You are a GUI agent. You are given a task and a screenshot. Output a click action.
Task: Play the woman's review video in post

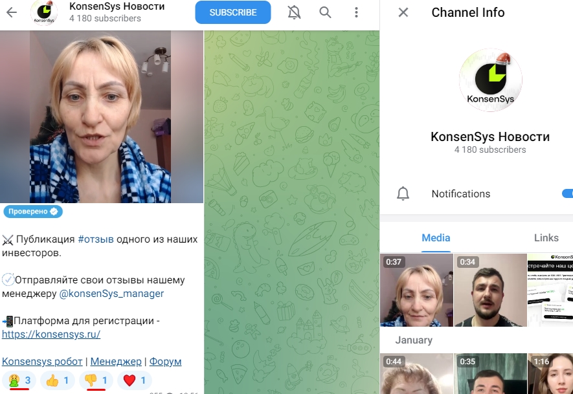pyautogui.click(x=102, y=117)
